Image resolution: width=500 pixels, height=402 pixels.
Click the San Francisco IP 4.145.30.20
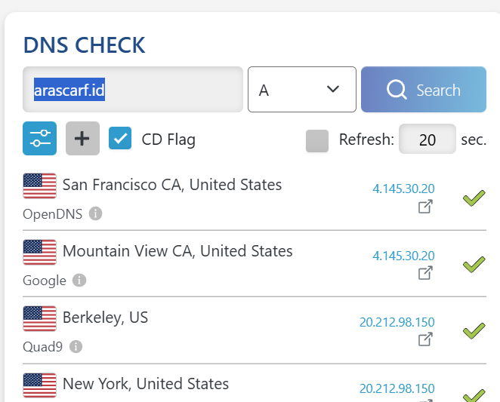click(403, 189)
